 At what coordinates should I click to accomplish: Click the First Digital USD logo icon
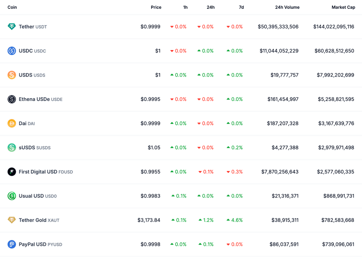pos(12,172)
